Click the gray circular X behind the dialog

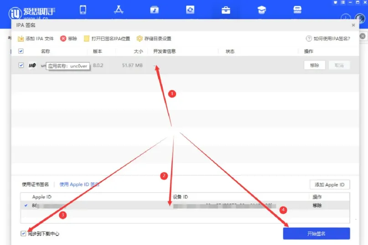(x=363, y=36)
